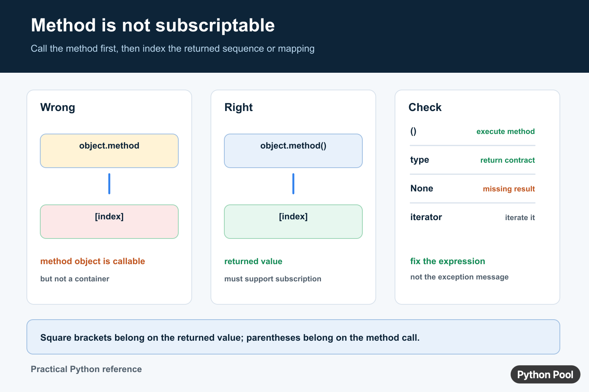Click the parentheses () check row
The width and height of the screenshot is (589, 392).
472,131
